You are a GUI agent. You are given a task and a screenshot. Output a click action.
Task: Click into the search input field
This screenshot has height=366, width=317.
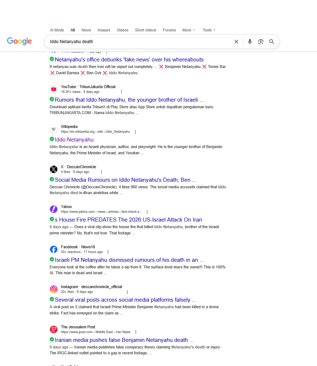pyautogui.click(x=139, y=42)
